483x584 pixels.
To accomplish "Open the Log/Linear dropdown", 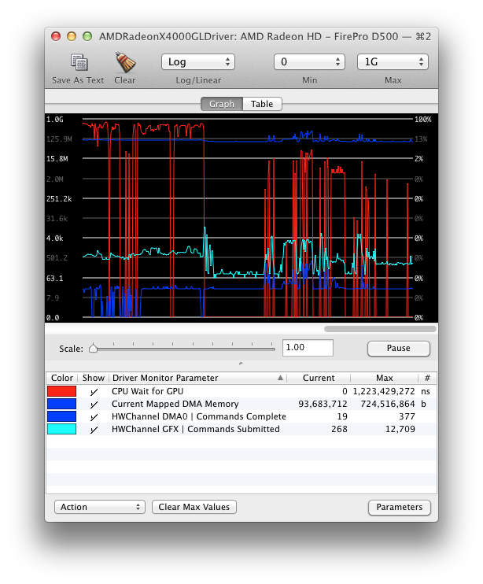I will [198, 62].
